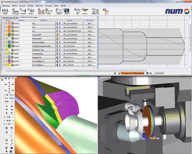Toggle checkbox for row 7 Stufenschneidenkorrektur

(7, 46)
